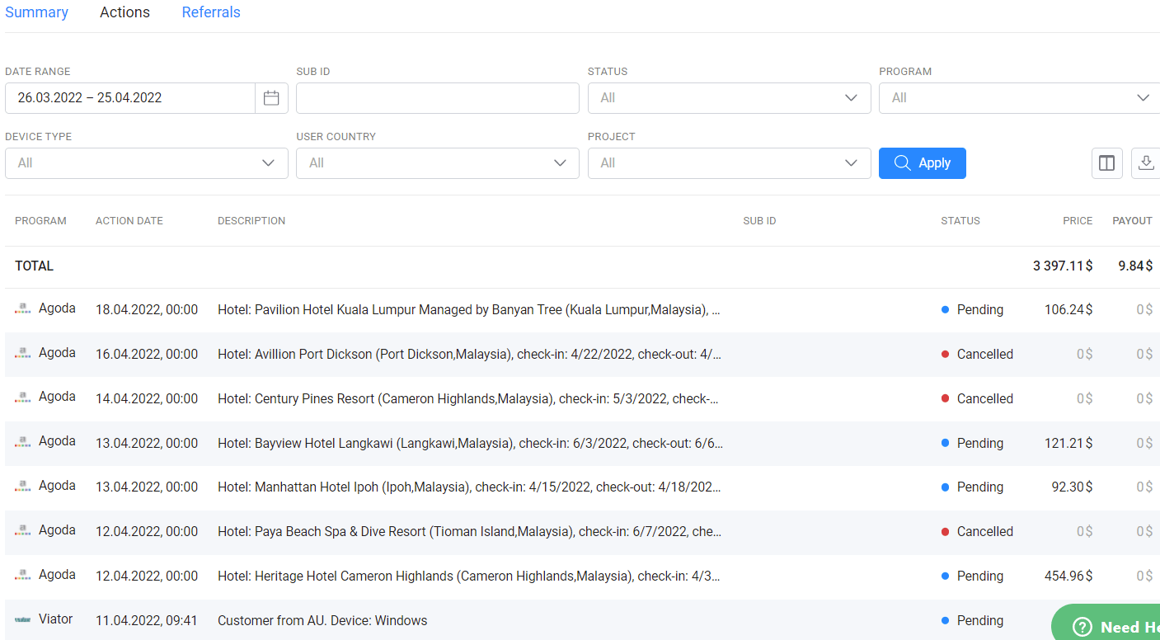Viewport: 1160px width, 640px height.
Task: Sort by the Action Date column header
Action: click(x=129, y=221)
